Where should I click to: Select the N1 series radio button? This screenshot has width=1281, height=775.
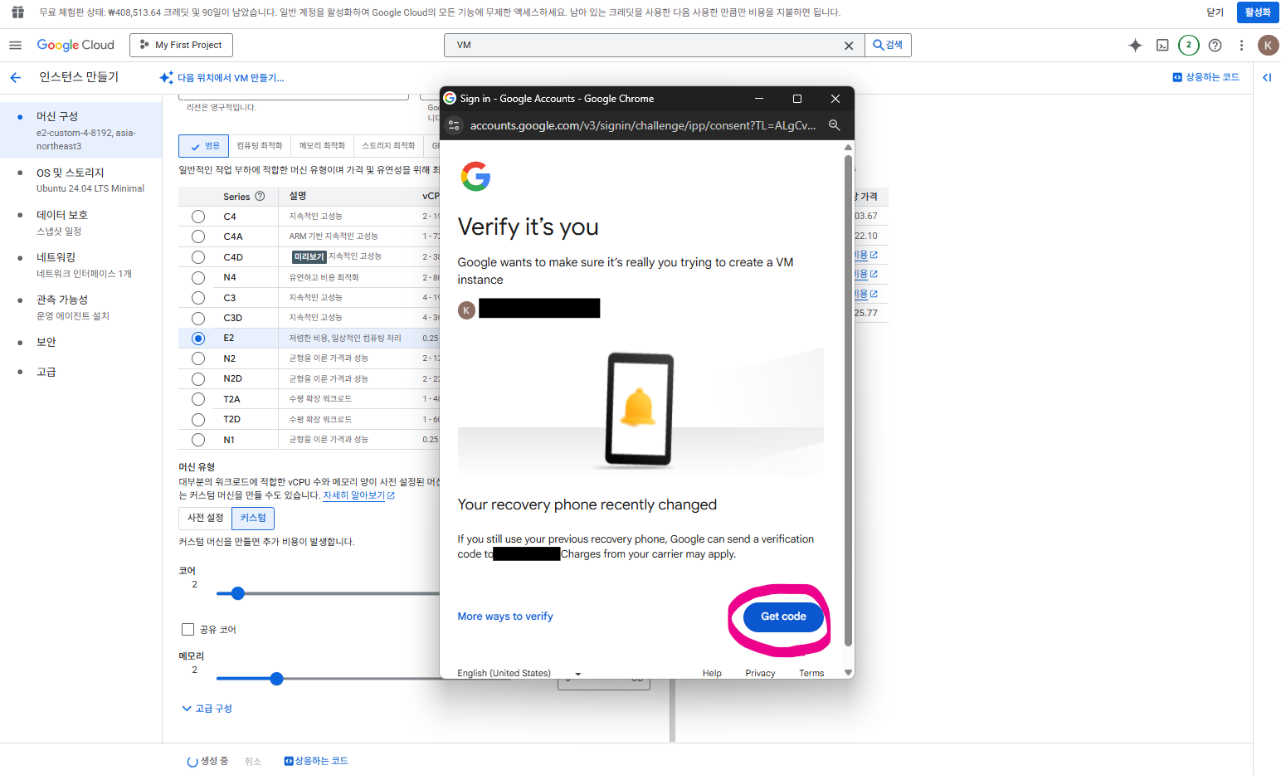198,440
